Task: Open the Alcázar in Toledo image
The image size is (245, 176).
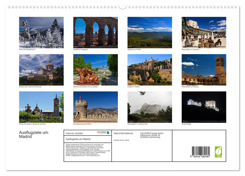Action: click(150, 69)
